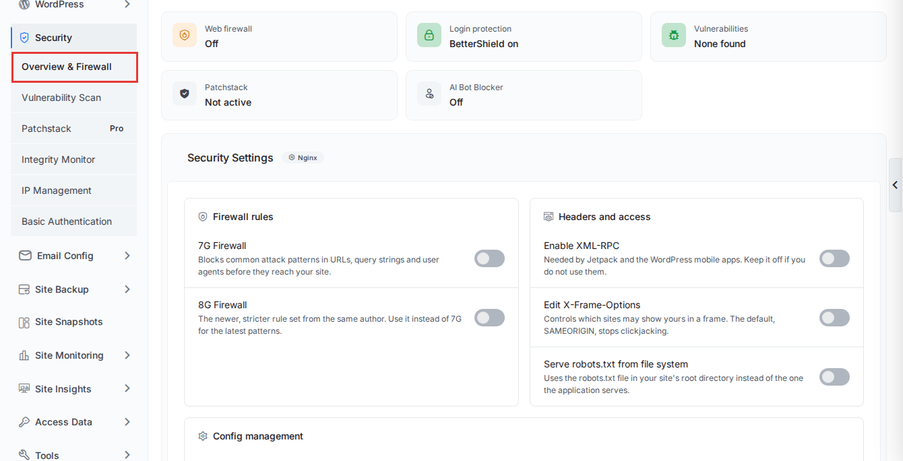Click the AI Bot Blocker Off card
Screen dimensions: 903x461
tap(524, 95)
